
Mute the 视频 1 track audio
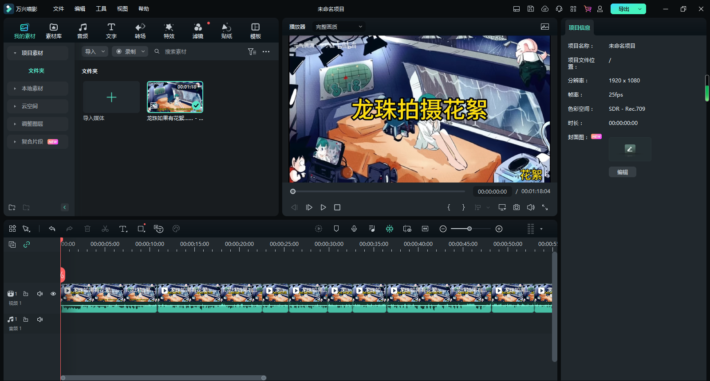(40, 294)
